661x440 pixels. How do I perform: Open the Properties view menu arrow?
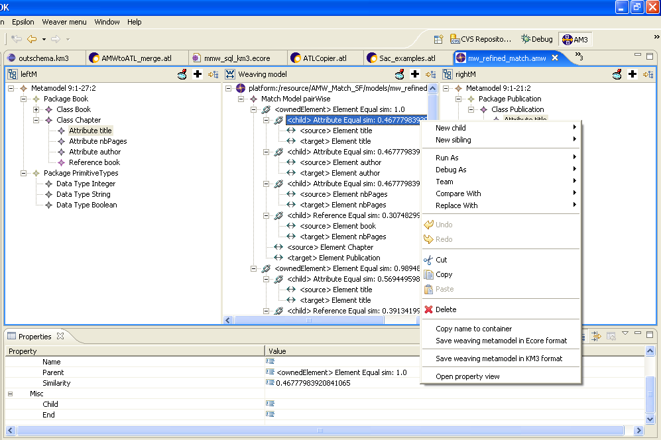pos(625,334)
